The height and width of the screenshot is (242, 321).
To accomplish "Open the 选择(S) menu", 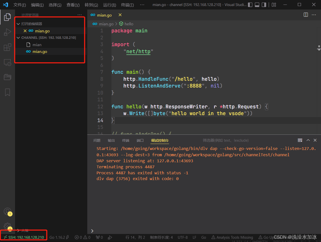I will (55, 5).
